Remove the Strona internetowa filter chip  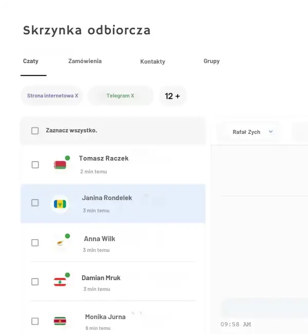pyautogui.click(x=76, y=95)
